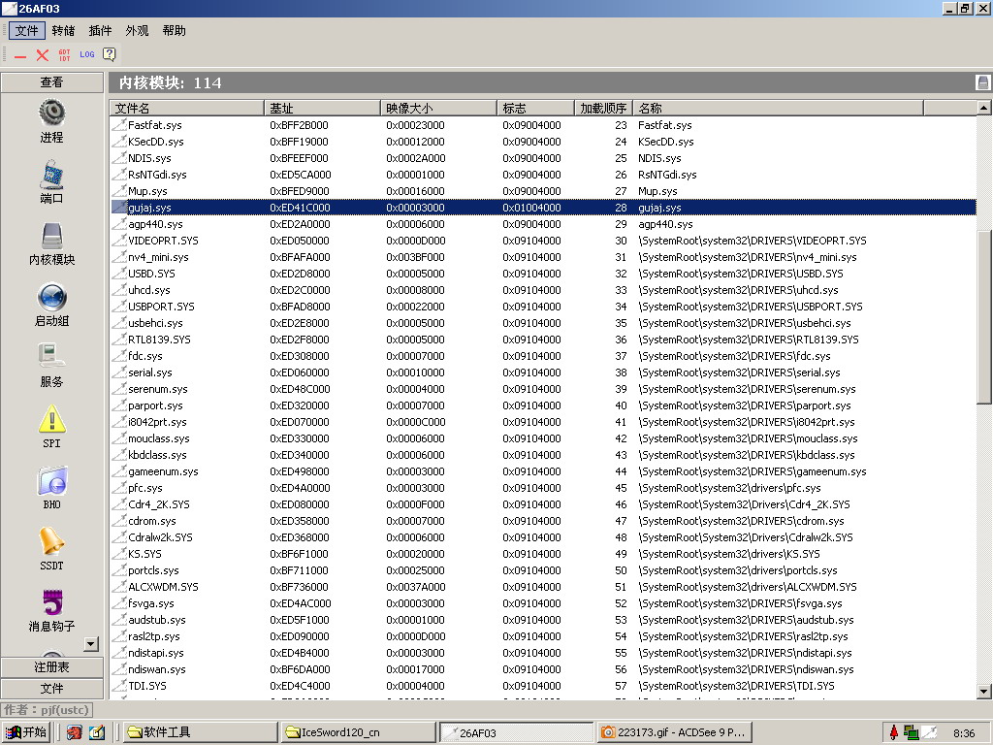This screenshot has height=745, width=993.
Task: Switch to 26AF03 taskbar button
Action: 517,733
